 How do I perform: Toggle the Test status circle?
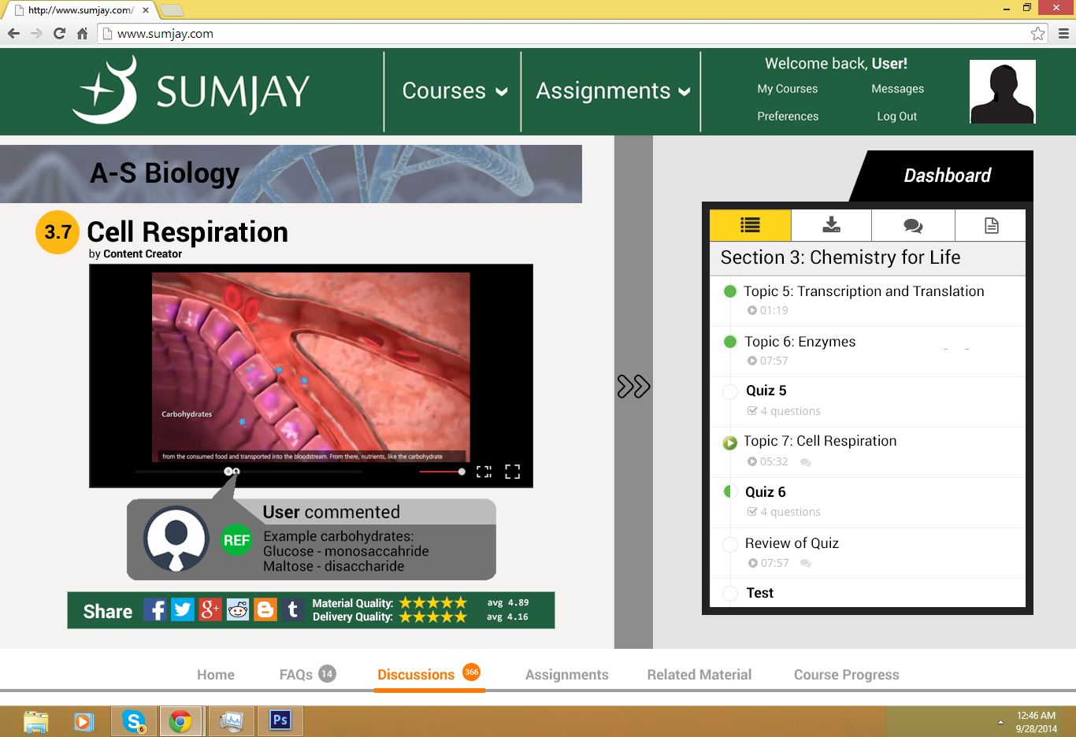click(730, 593)
